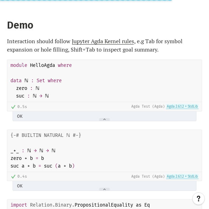Place cursor on the suc : ℕ → ℕ line
Image resolution: width=209 pixels, height=209 pixels.
pyautogui.click(x=32, y=96)
